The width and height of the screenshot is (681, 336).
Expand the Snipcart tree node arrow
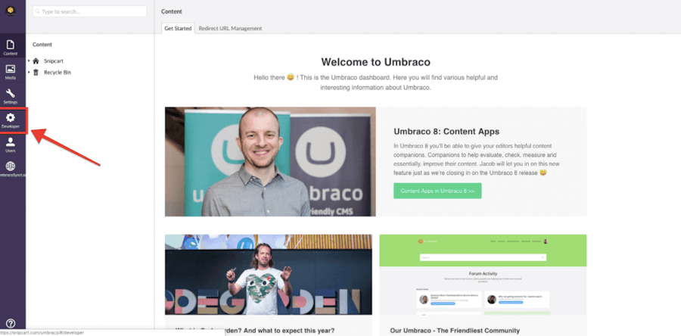click(29, 61)
